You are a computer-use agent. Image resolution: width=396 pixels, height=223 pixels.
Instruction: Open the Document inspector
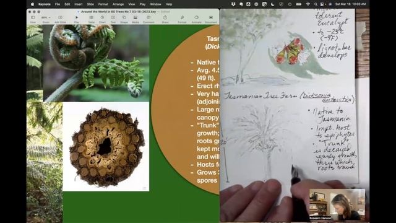[x=211, y=19]
